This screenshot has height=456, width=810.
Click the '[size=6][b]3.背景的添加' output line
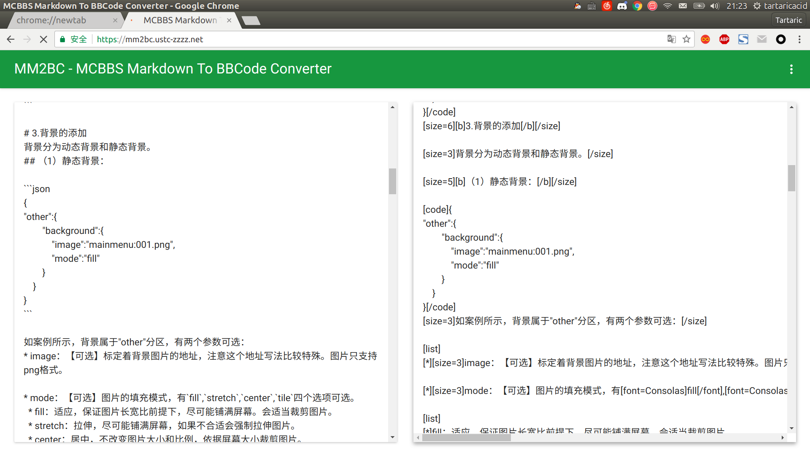click(x=491, y=126)
